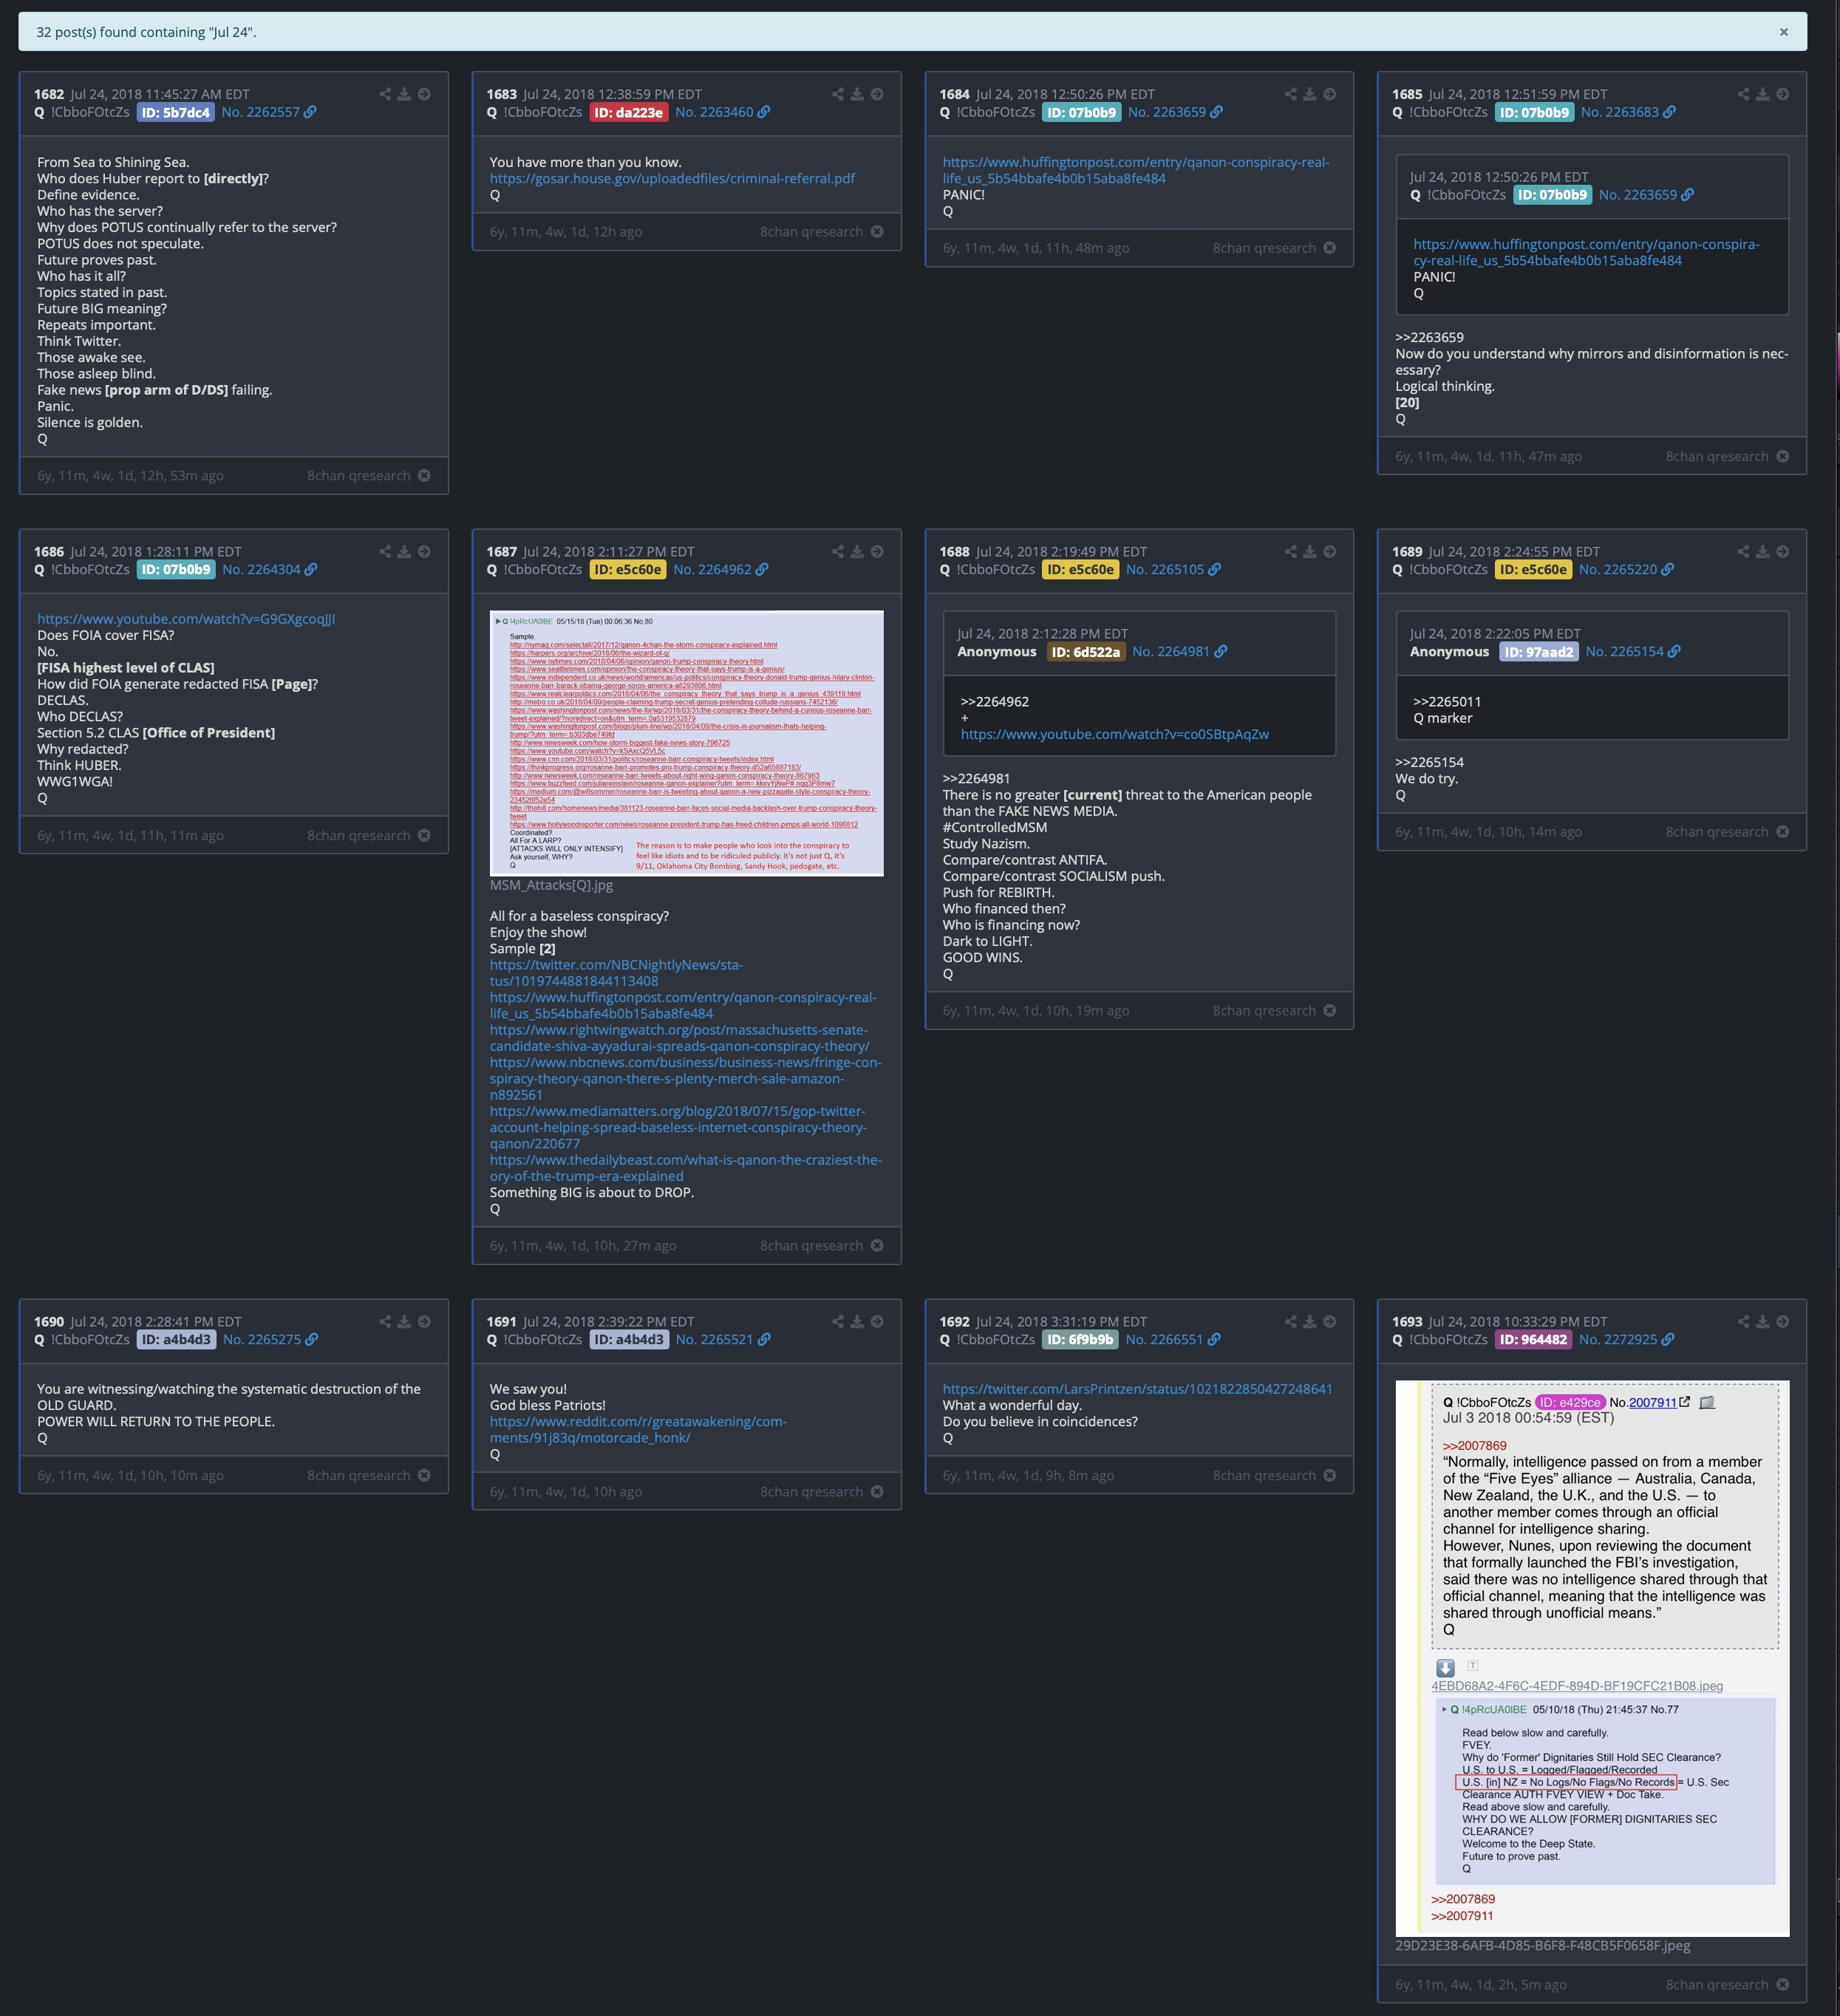The width and height of the screenshot is (1840, 2016).
Task: Click share icon on post 1689
Action: pyautogui.click(x=1743, y=551)
